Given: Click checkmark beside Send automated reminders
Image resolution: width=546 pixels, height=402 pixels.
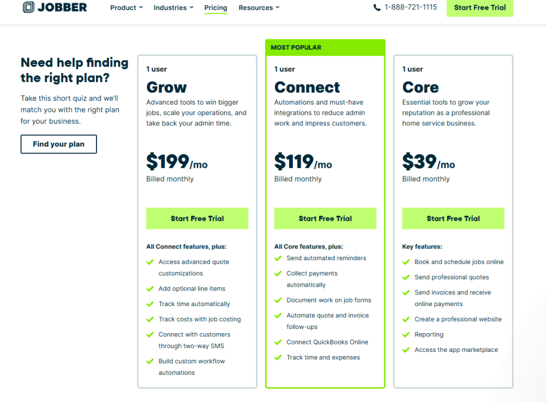Looking at the screenshot, I should click(x=278, y=258).
